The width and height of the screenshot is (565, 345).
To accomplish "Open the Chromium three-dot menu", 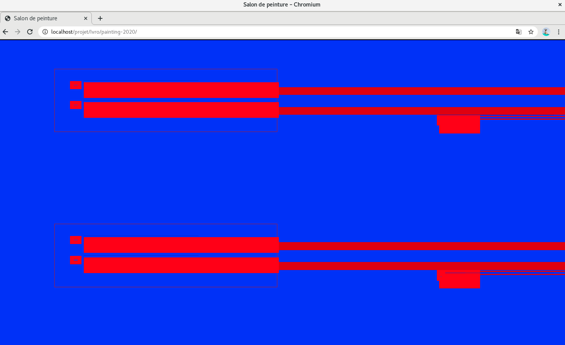I will click(x=558, y=32).
